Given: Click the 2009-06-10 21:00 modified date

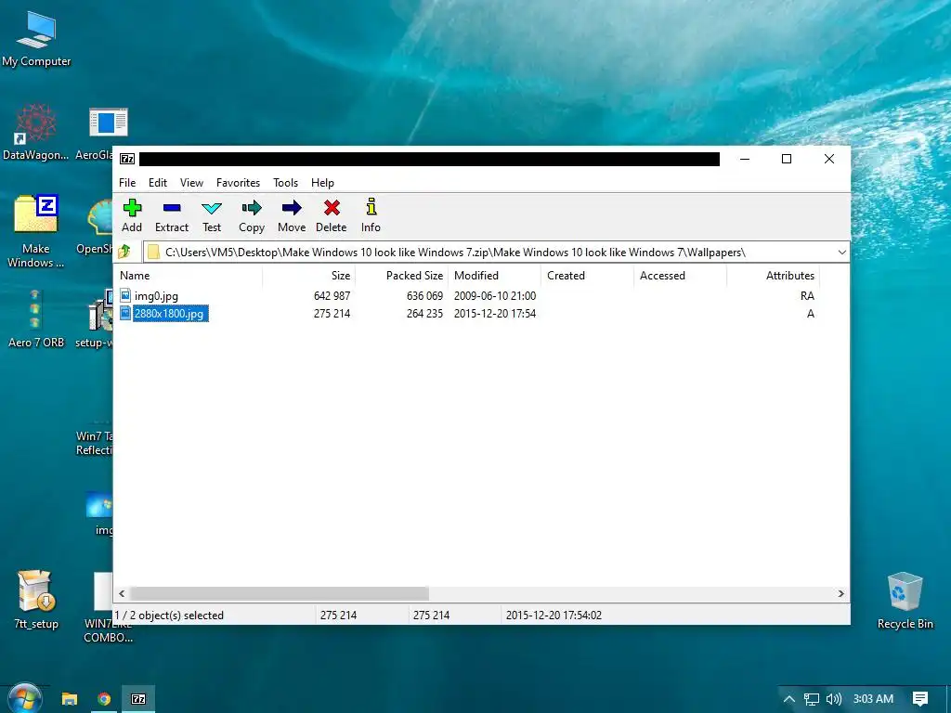Looking at the screenshot, I should tap(495, 296).
